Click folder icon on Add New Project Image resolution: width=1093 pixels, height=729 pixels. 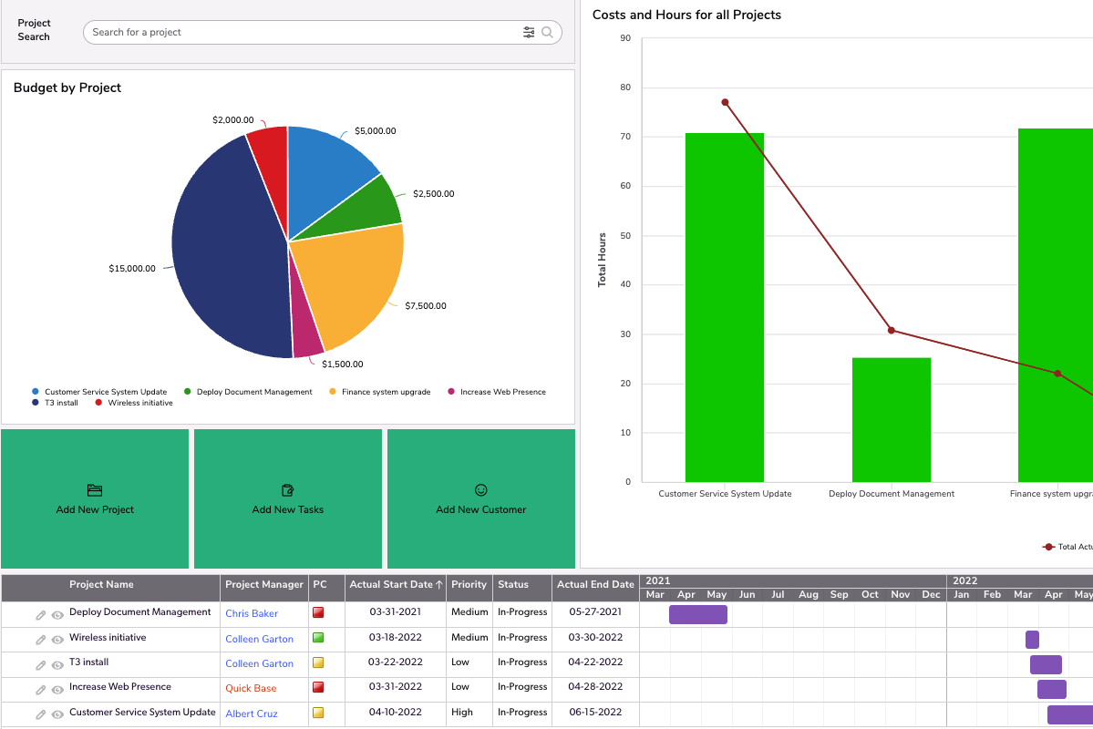[x=95, y=490]
